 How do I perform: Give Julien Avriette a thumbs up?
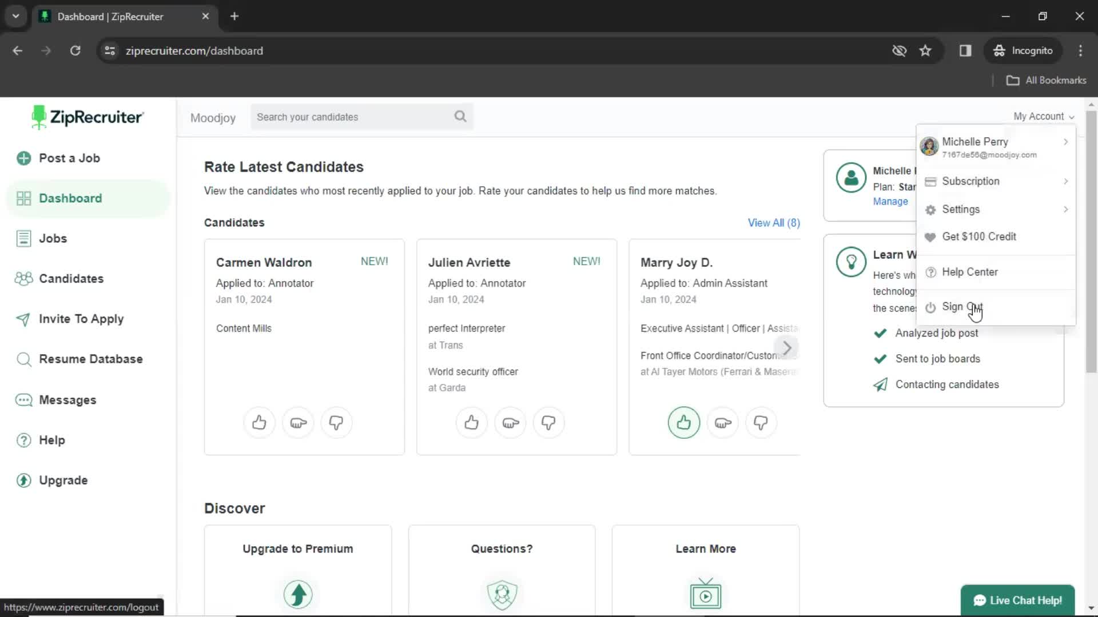pyautogui.click(x=471, y=423)
